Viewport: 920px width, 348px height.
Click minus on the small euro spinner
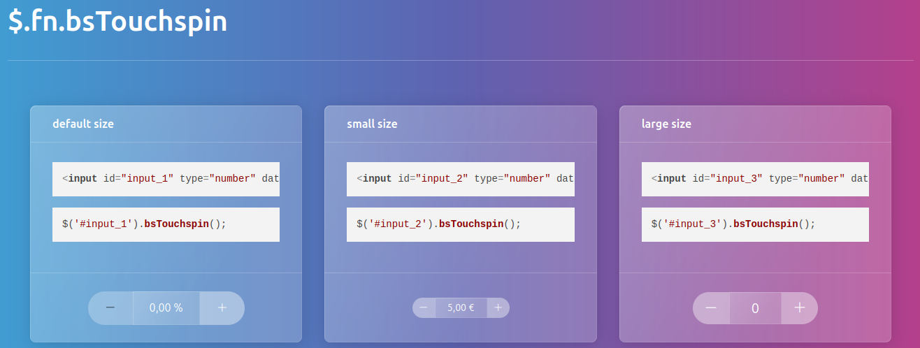pyautogui.click(x=424, y=307)
